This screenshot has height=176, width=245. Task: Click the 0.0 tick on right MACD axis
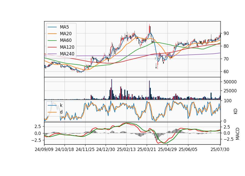(x=227, y=133)
